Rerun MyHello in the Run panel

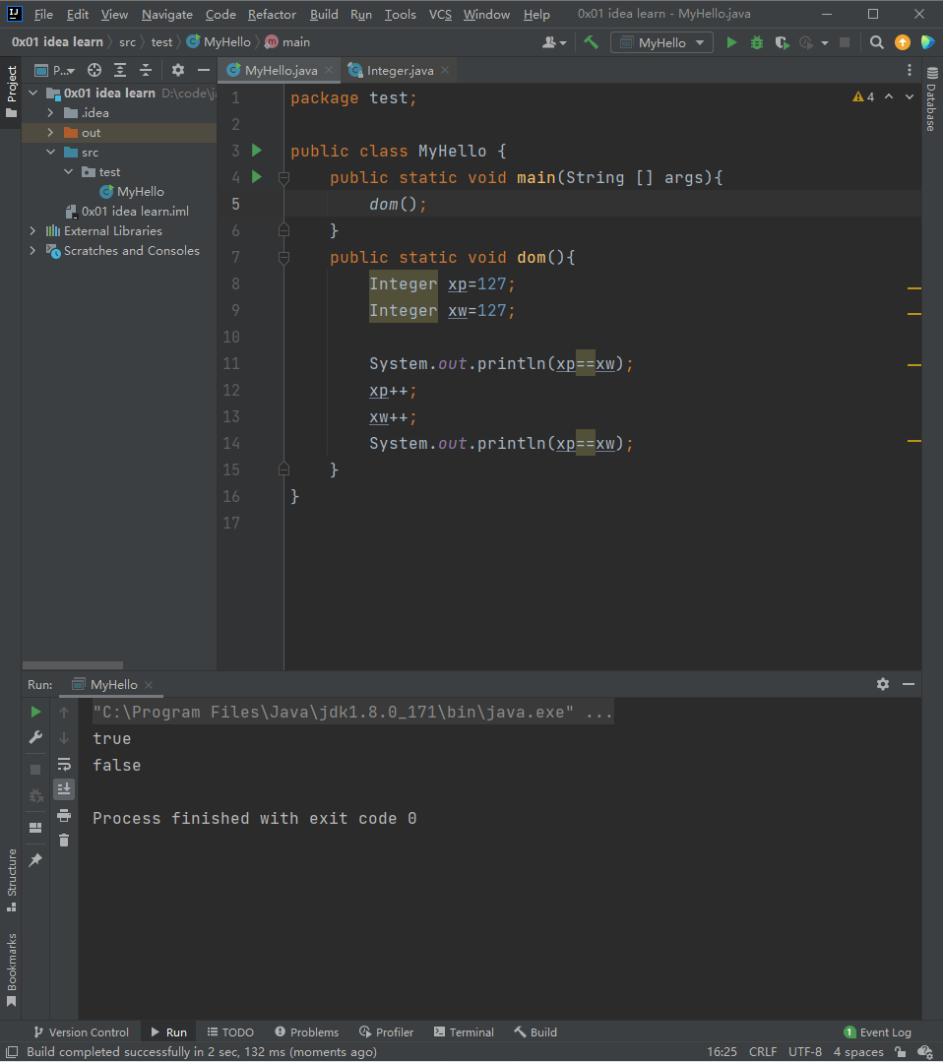tap(35, 712)
